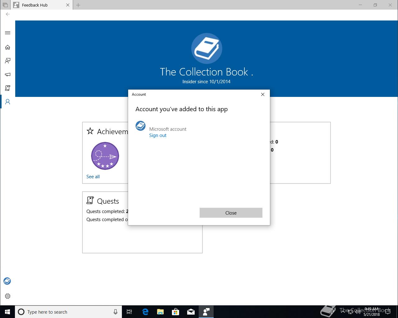Launch Microsoft Edge from taskbar
The width and height of the screenshot is (398, 318).
(x=145, y=312)
